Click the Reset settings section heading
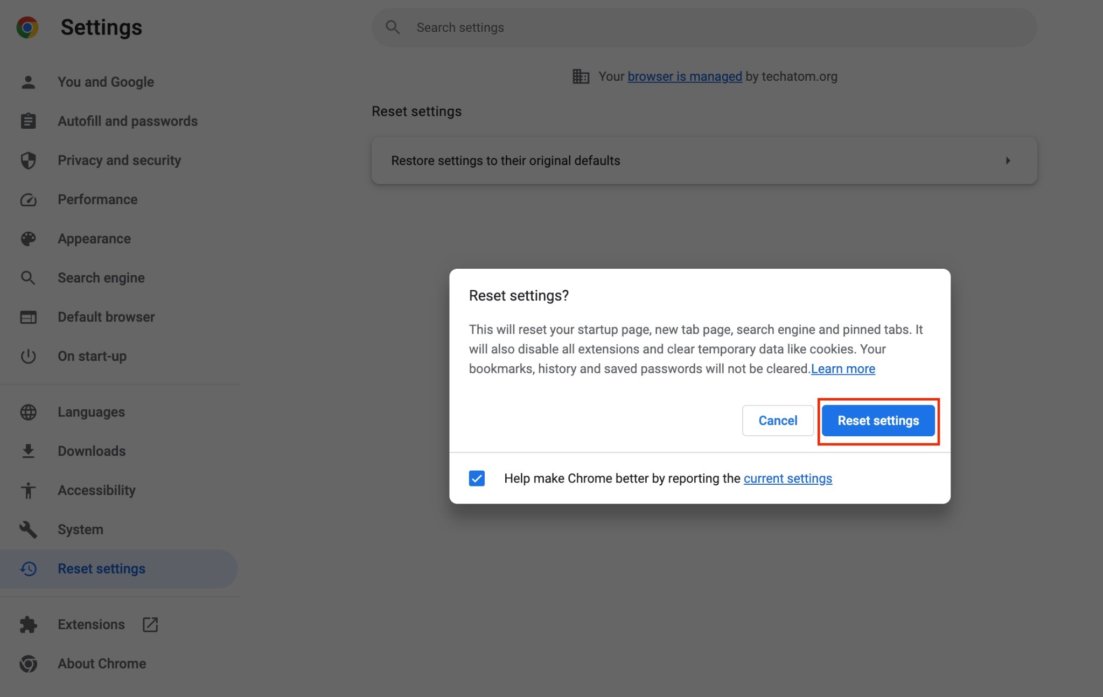 [416, 111]
